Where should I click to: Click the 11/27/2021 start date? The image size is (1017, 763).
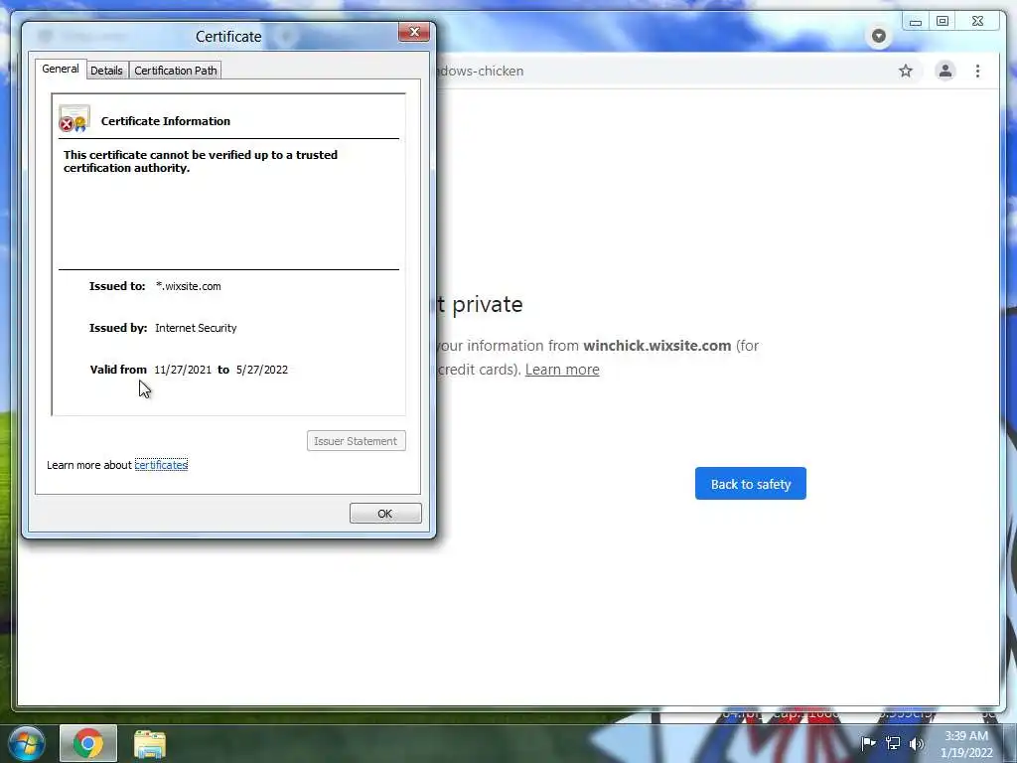(x=183, y=370)
